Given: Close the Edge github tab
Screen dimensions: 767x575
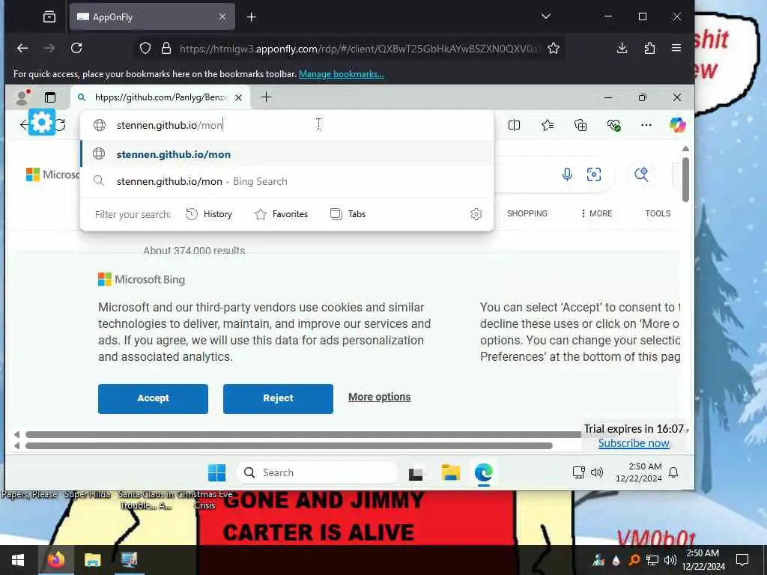Looking at the screenshot, I should tap(238, 98).
